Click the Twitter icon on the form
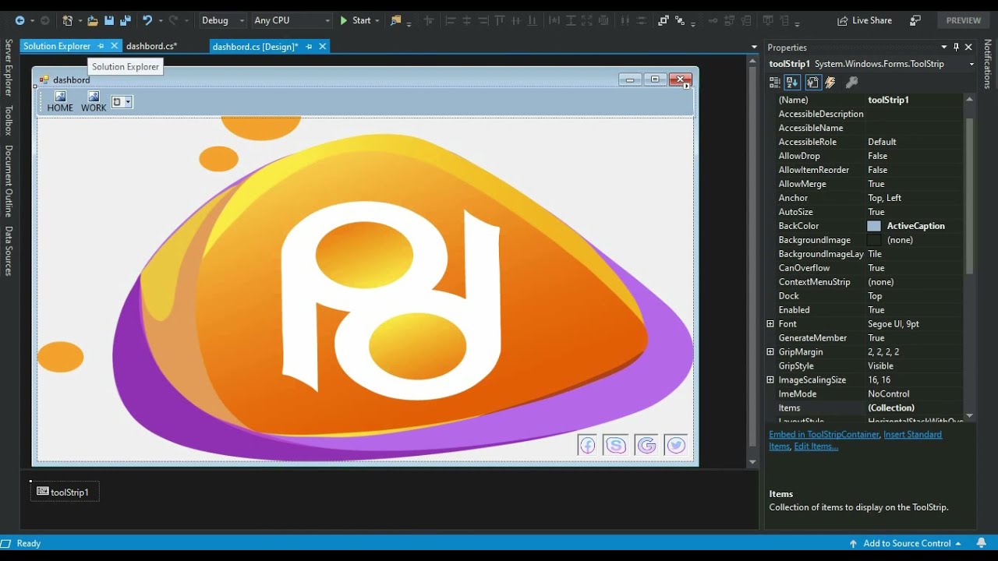Viewport: 998px width, 561px height. pyautogui.click(x=675, y=445)
